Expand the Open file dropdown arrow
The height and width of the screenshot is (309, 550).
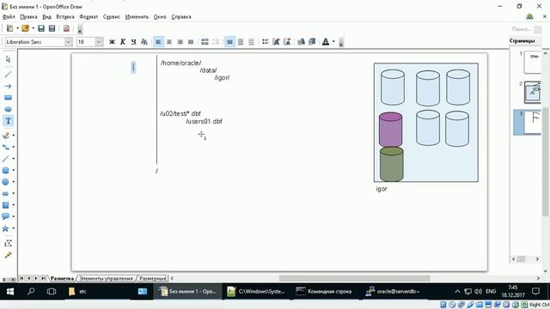click(33, 28)
